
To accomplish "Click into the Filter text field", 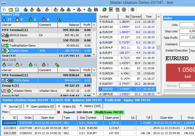I will point(33,112).
